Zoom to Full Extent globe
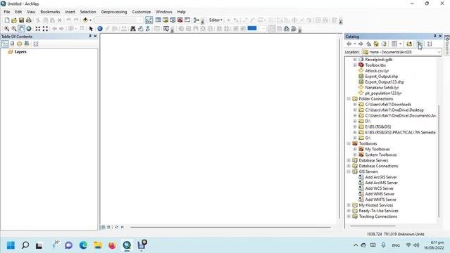The height and width of the screenshot is (253, 450). (x=29, y=29)
